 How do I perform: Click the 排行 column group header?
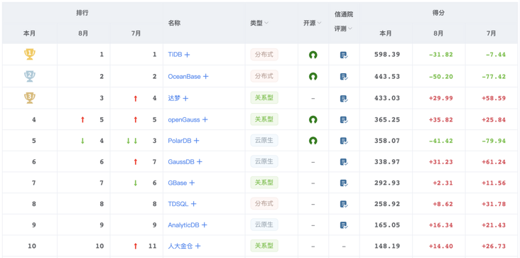coord(82,14)
